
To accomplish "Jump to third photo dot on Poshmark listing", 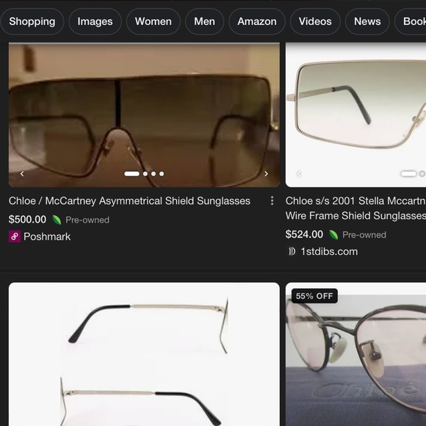I will (x=154, y=174).
